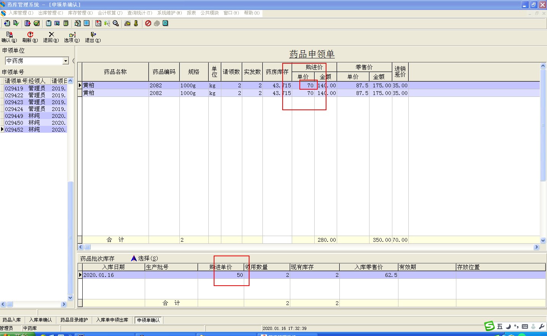Click the moon icon on the input method bar
This screenshot has width=547, height=336.
point(508,326)
